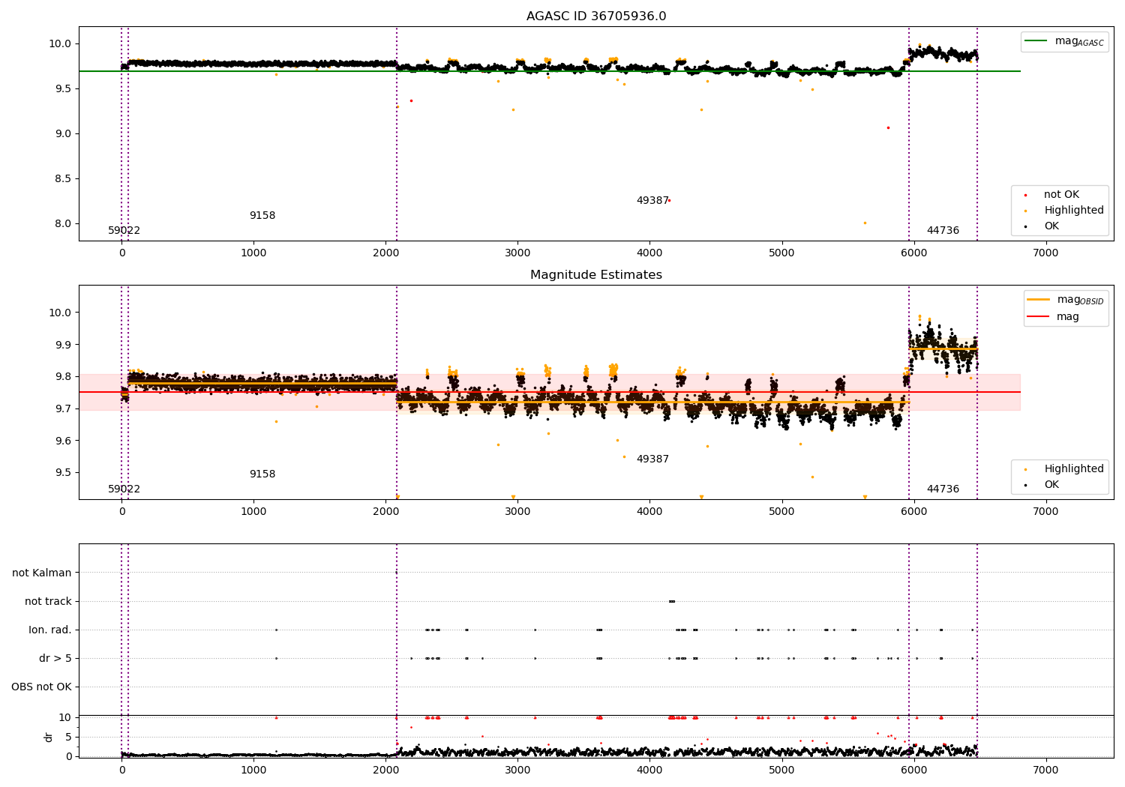This screenshot has height=787, width=1125.
Task: Click the 5000 x-axis tick in middle panel
Action: [781, 512]
